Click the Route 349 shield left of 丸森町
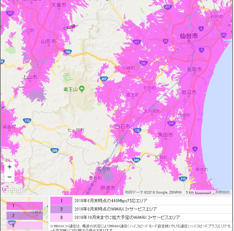 pyautogui.click(x=136, y=160)
